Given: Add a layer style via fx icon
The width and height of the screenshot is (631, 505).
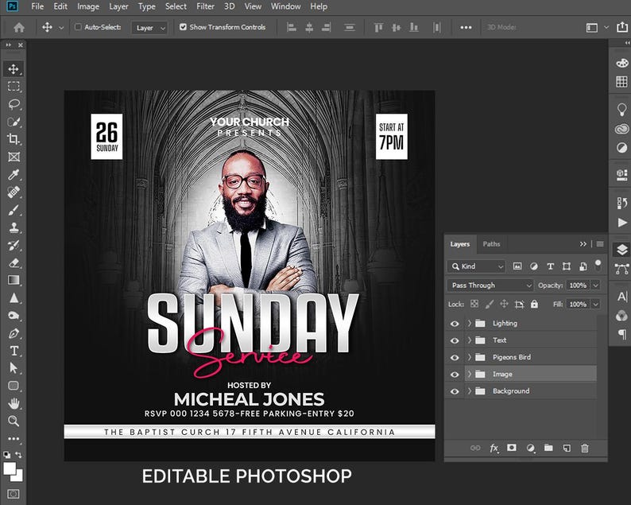Looking at the screenshot, I should 494,448.
